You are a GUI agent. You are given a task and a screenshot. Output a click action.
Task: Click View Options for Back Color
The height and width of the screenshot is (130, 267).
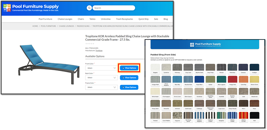click(x=129, y=78)
